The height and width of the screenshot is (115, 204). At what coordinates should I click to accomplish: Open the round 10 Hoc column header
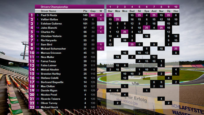click(x=176, y=9)
